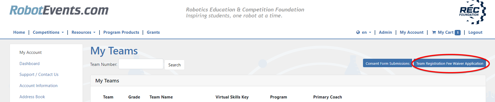This screenshot has width=495, height=102.
Task: Go to the Home page
Action: pyautogui.click(x=19, y=32)
